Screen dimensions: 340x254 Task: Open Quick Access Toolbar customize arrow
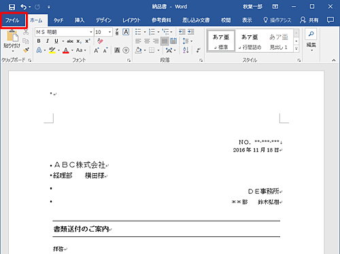click(49, 7)
